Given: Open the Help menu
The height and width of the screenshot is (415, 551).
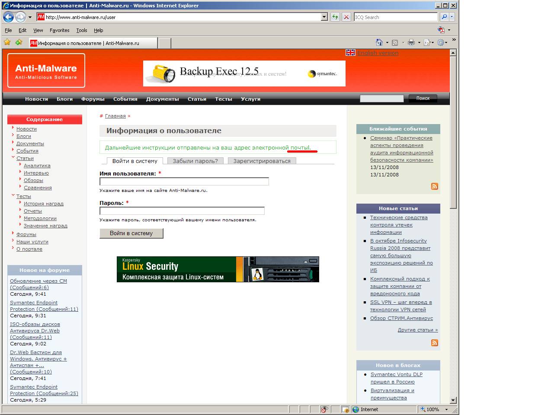Looking at the screenshot, I should click(x=98, y=30).
